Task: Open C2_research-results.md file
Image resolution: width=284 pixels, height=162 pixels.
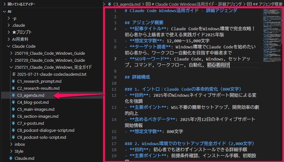Action: point(38,88)
